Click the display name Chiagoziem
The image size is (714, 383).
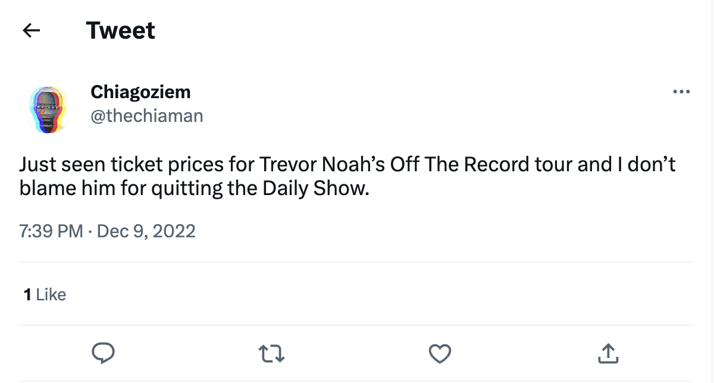(140, 92)
